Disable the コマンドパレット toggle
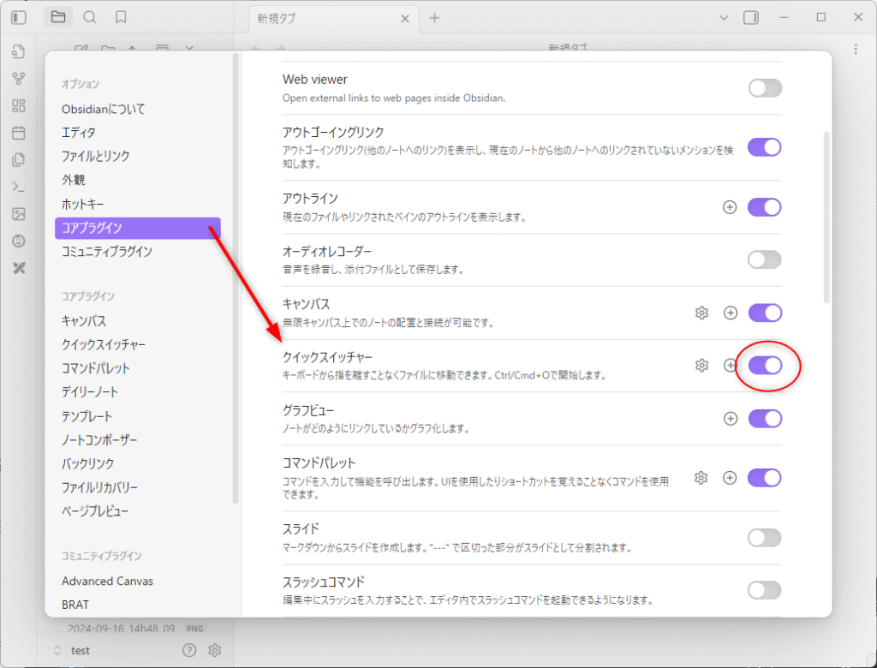877x668 pixels. click(x=765, y=478)
